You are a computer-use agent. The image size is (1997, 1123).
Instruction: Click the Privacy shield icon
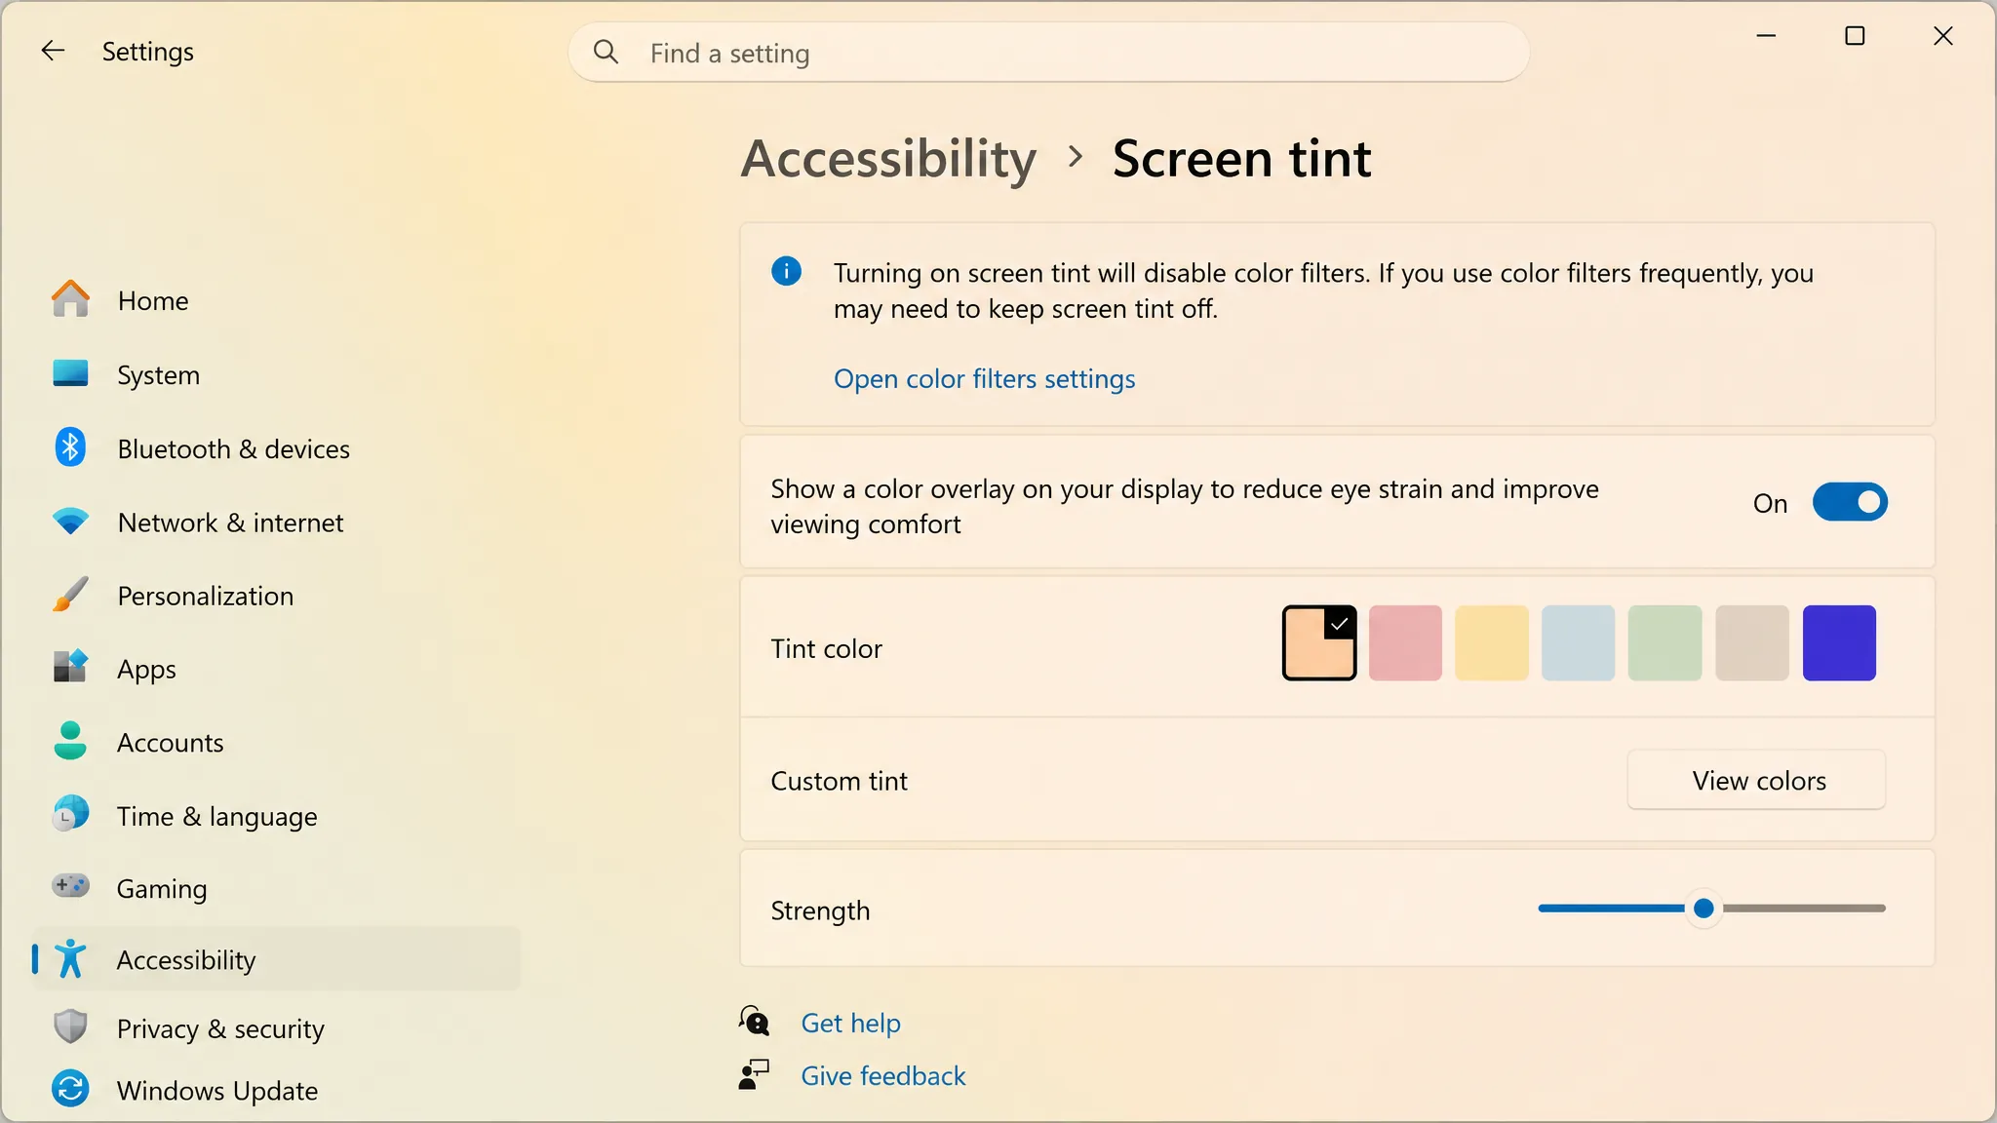(x=70, y=1027)
